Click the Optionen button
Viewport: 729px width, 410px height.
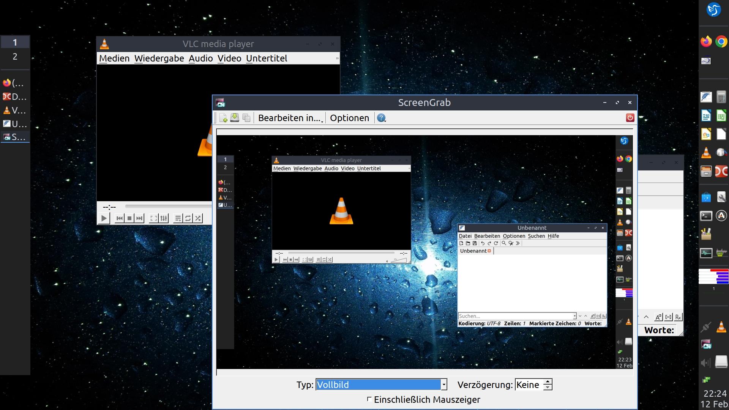[x=349, y=118]
